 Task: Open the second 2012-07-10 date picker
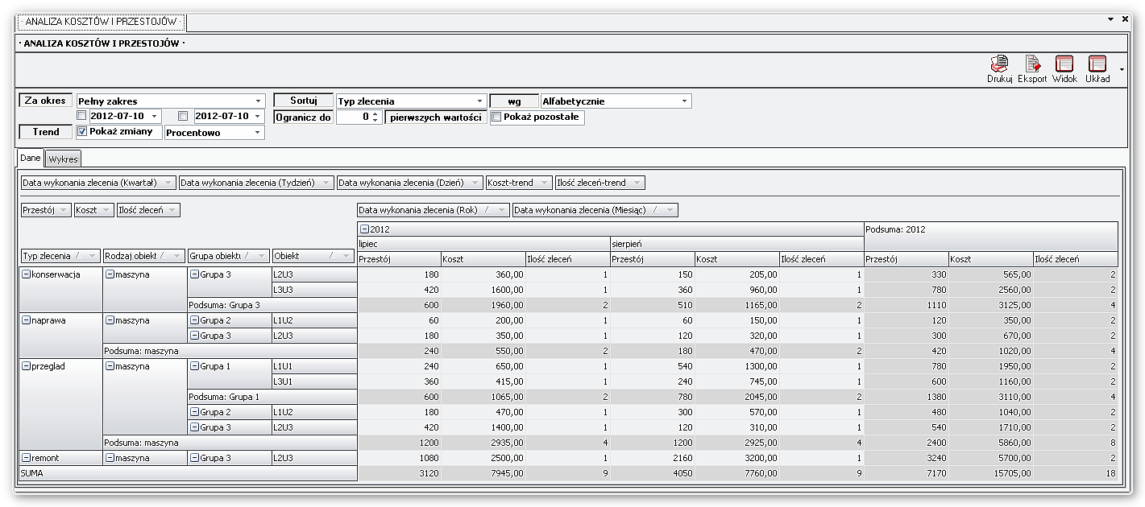click(x=258, y=116)
